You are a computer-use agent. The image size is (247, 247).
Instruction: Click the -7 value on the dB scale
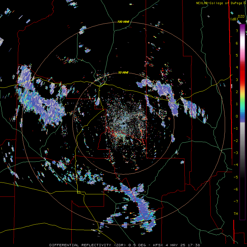[x=236, y=201]
